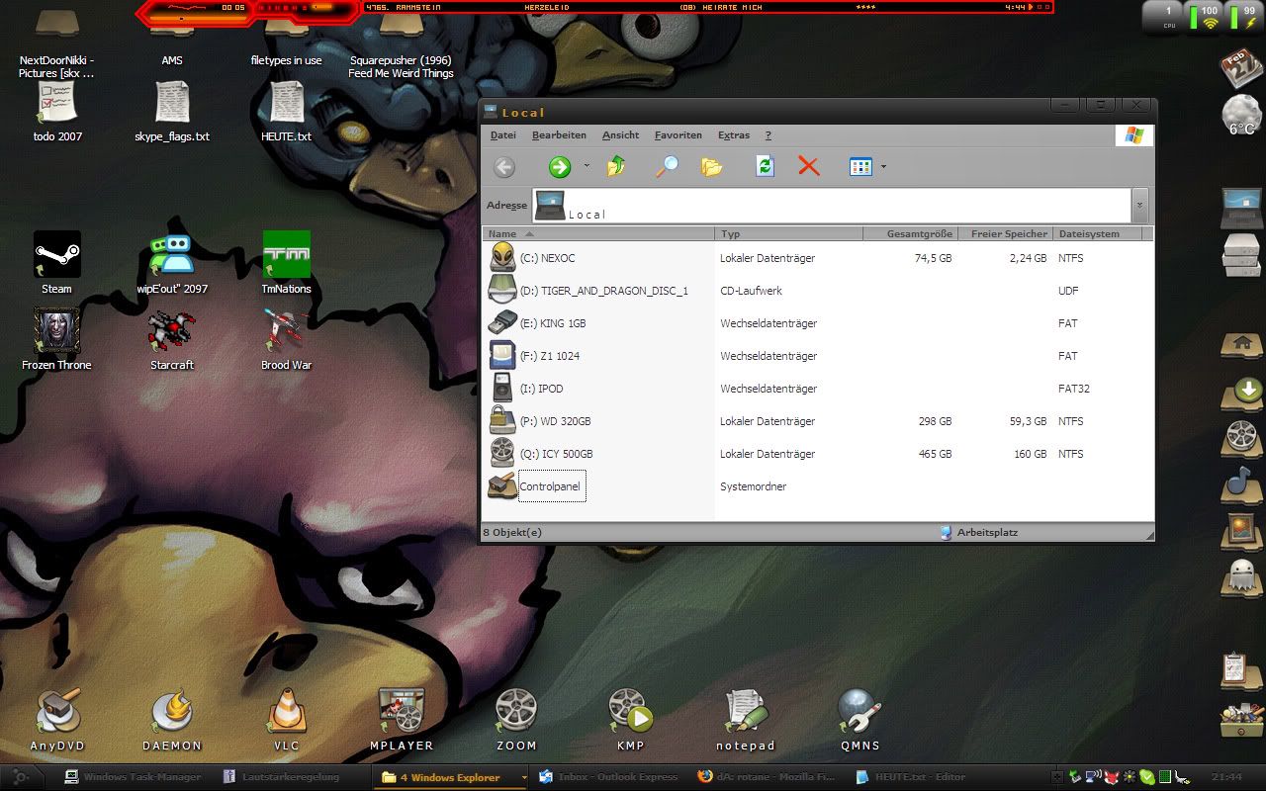Click the wipE'out" 2097 desktop shortcut
This screenshot has width=1266, height=791.
point(172,263)
